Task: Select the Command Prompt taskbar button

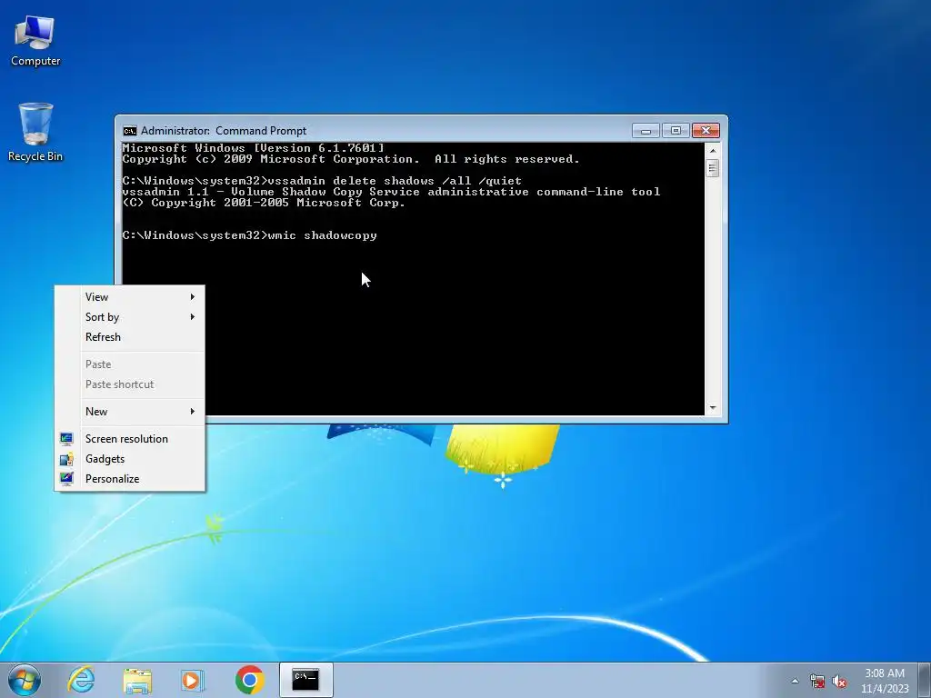Action: pos(305,680)
